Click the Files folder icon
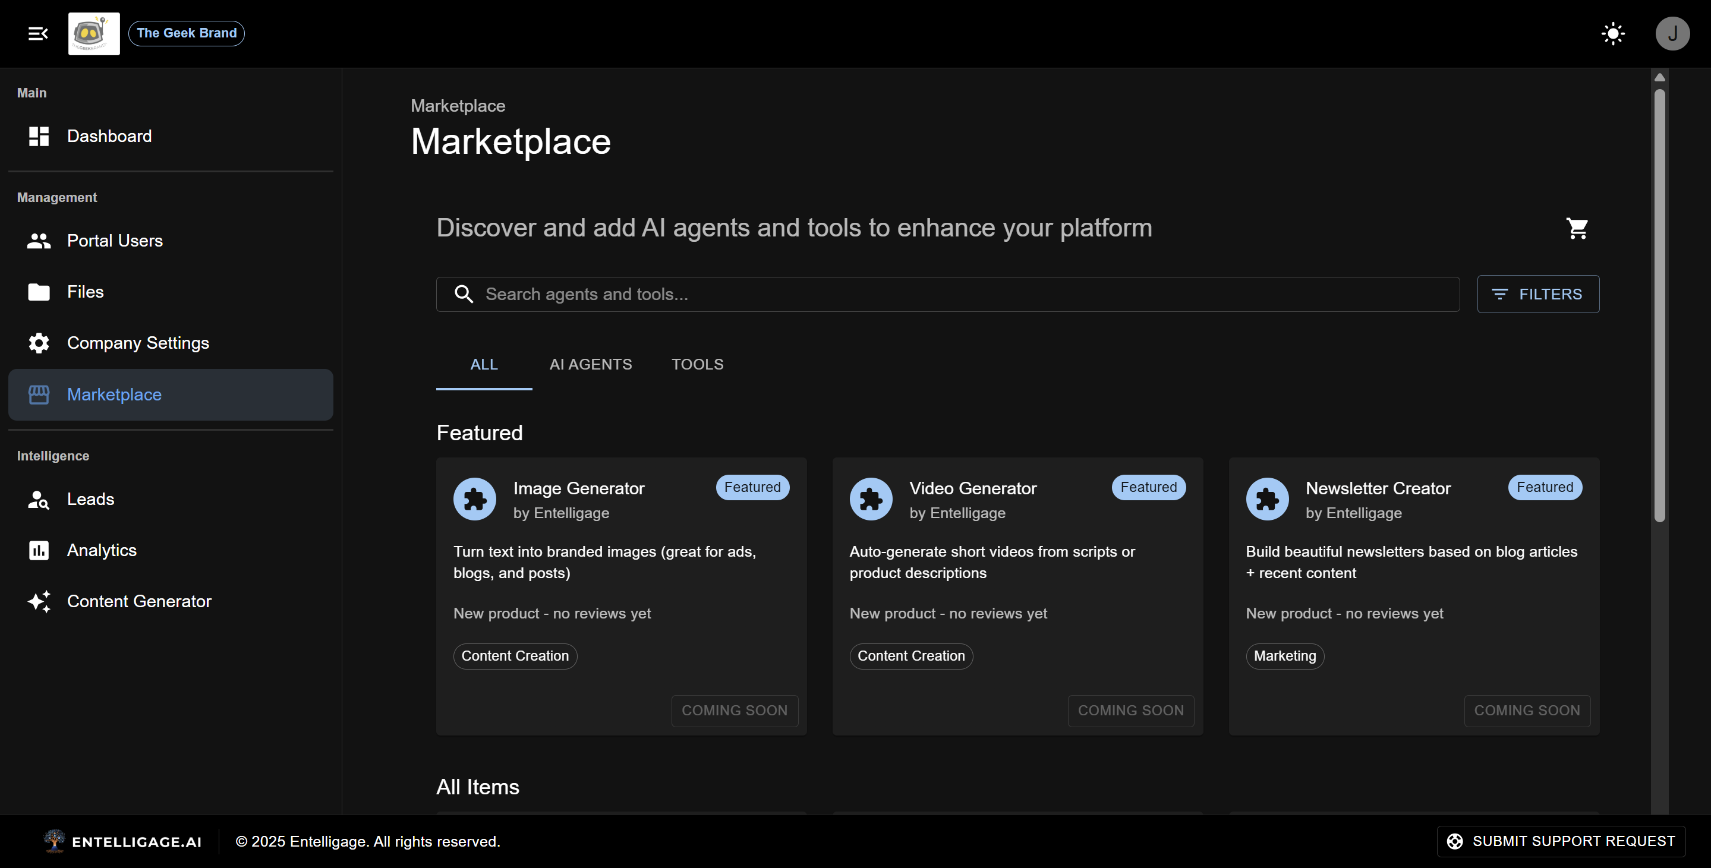 [x=39, y=292]
